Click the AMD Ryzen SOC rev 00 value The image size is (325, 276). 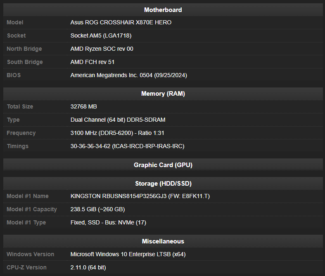coord(102,49)
